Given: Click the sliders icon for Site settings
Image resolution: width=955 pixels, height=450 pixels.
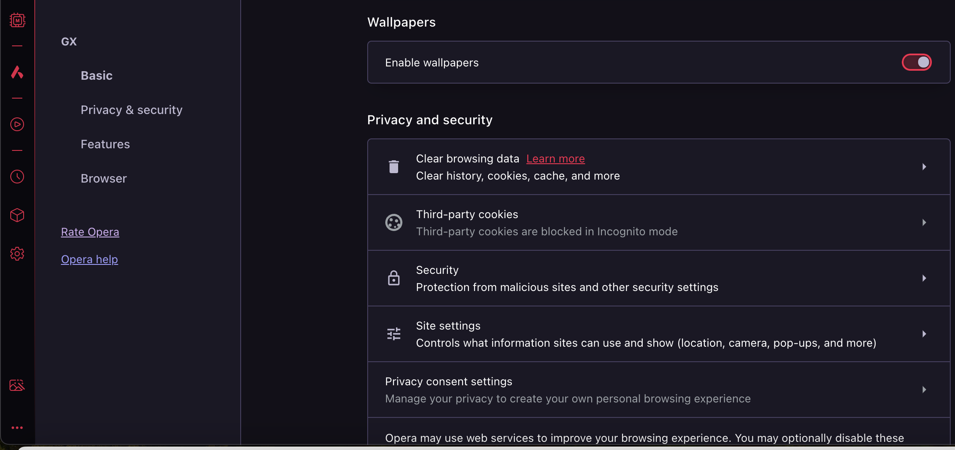Looking at the screenshot, I should (394, 334).
